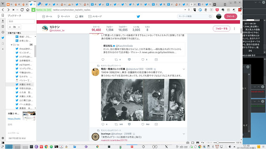Click the pink Tweet compose button
This screenshot has height=149, width=266.
tap(231, 17)
